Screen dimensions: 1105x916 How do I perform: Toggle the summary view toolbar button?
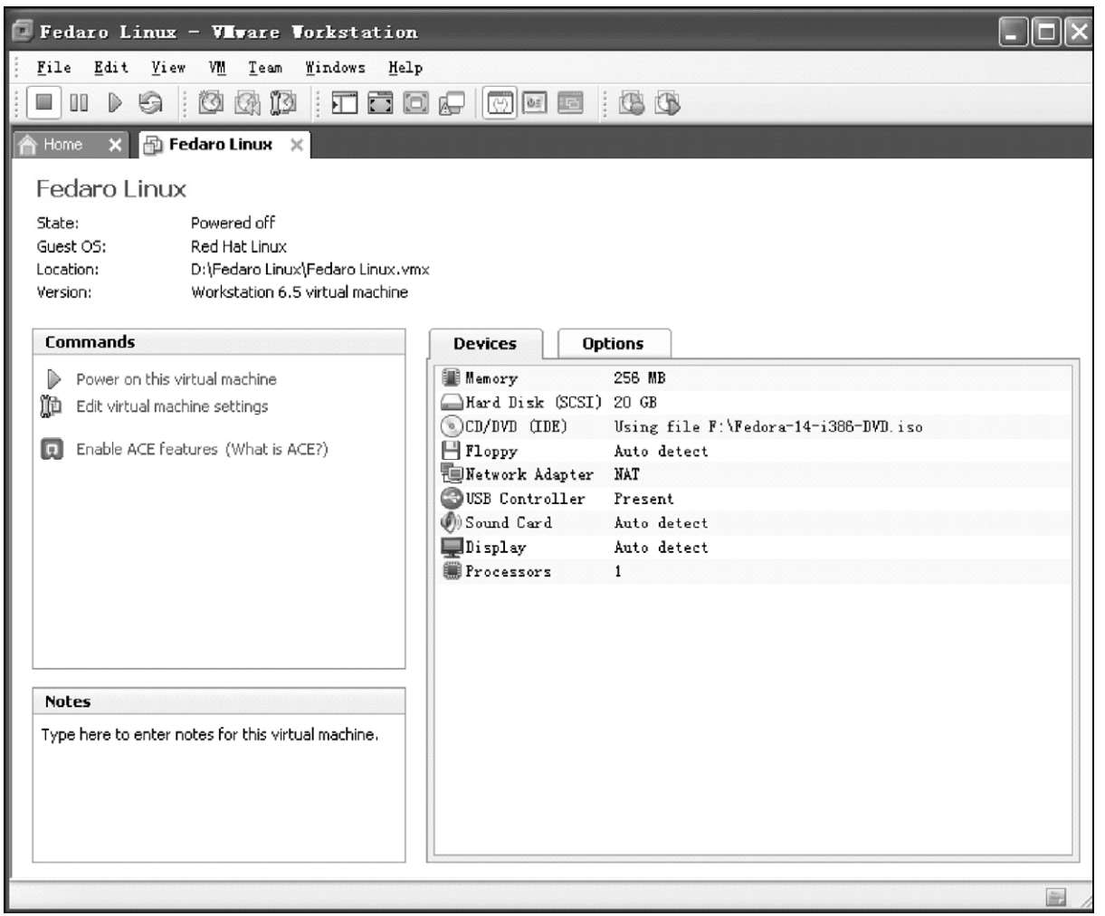click(x=500, y=103)
